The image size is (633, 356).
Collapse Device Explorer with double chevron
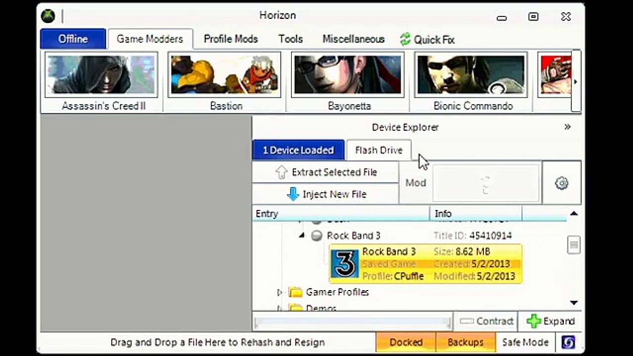tap(567, 127)
